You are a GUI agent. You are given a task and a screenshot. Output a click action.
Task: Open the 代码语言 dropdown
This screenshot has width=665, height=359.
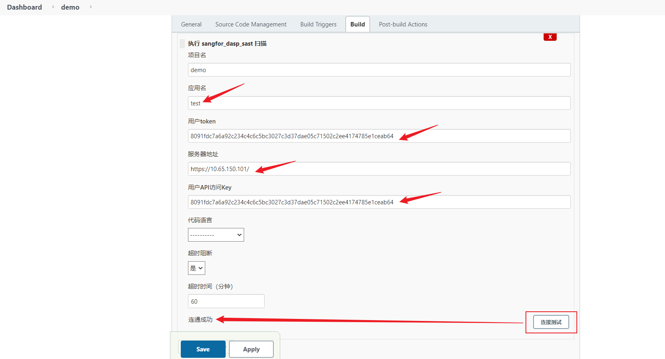[x=216, y=235]
